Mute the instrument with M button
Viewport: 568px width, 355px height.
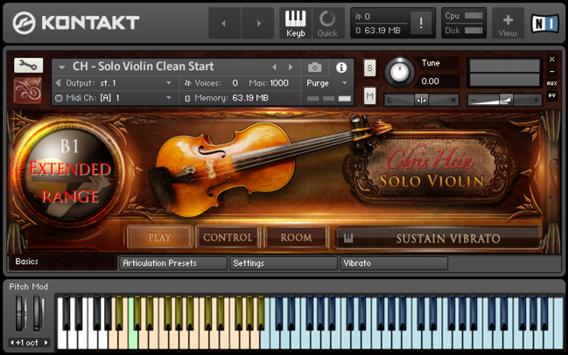[x=369, y=96]
